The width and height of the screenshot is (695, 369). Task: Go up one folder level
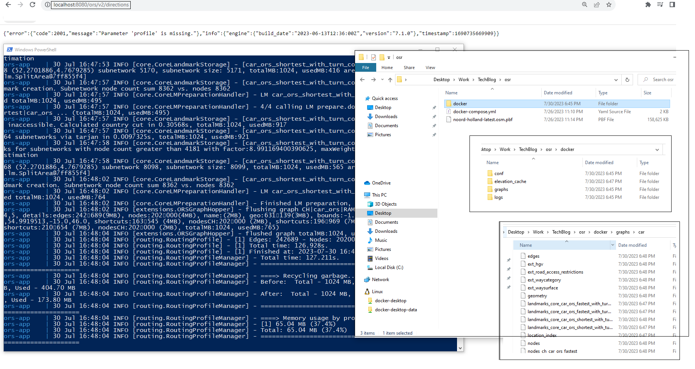390,80
